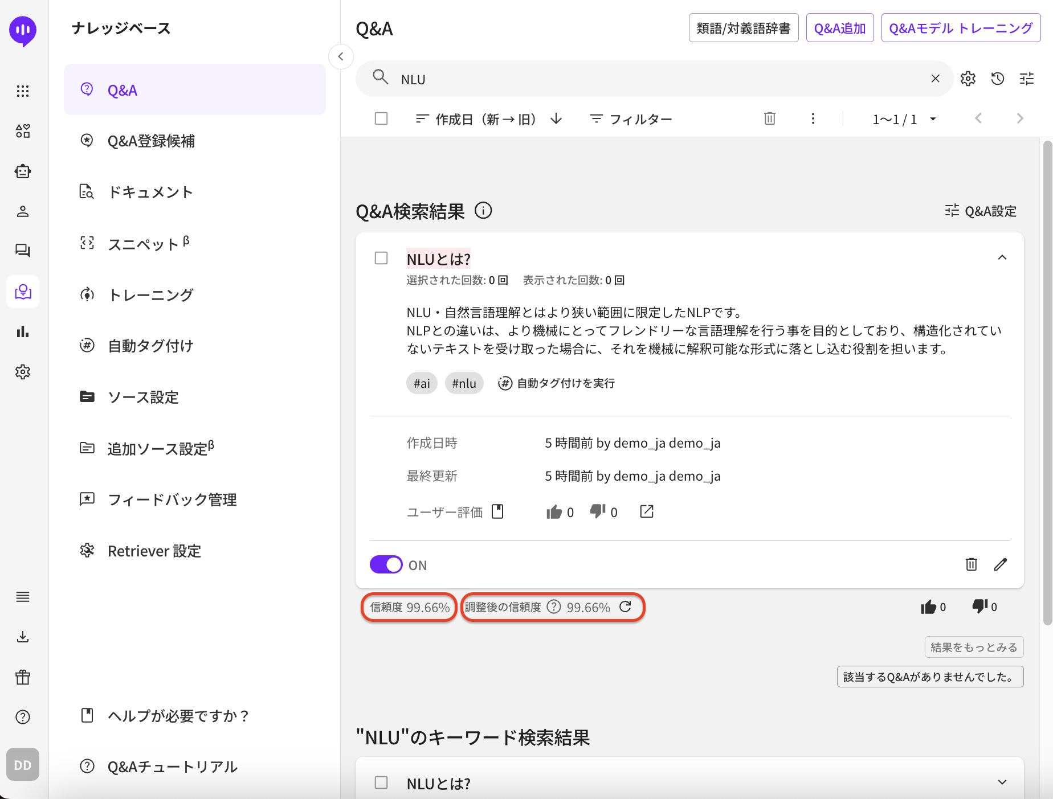Check the NLUとは? checkbox in search results
Viewport: 1053px width, 799px height.
(x=381, y=259)
